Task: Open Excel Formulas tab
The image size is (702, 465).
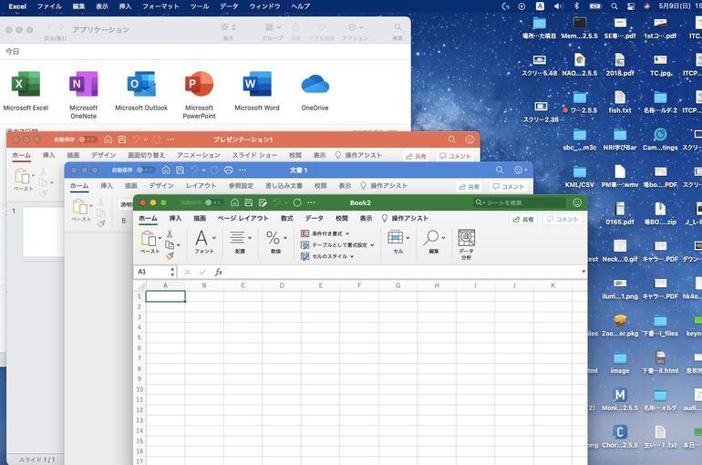Action: (286, 218)
